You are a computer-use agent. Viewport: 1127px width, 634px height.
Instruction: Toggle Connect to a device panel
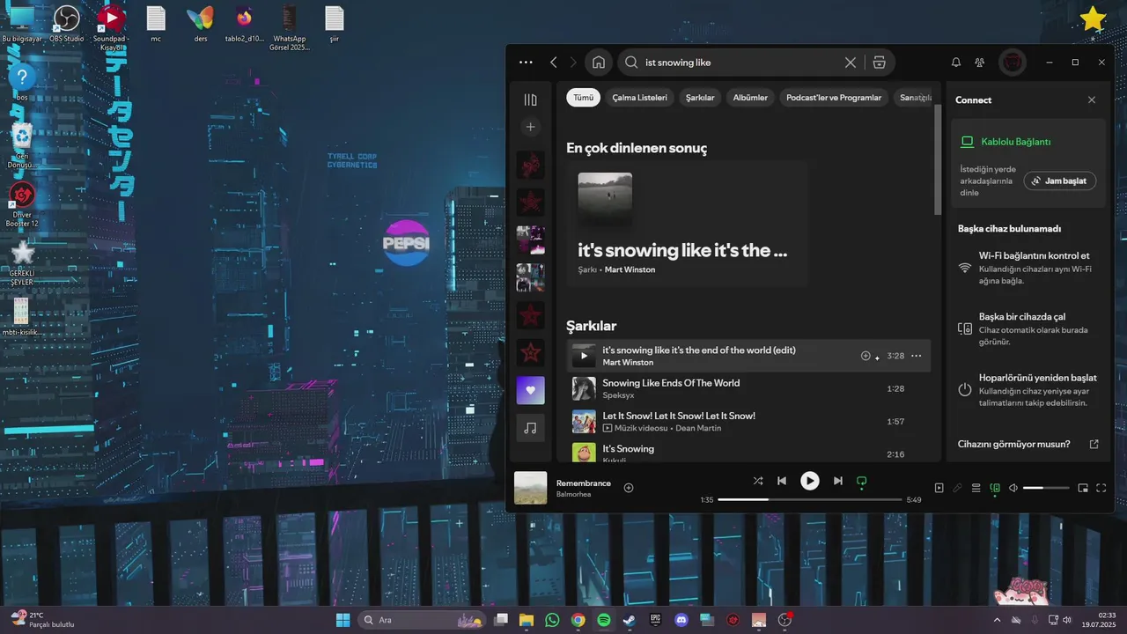pyautogui.click(x=995, y=488)
